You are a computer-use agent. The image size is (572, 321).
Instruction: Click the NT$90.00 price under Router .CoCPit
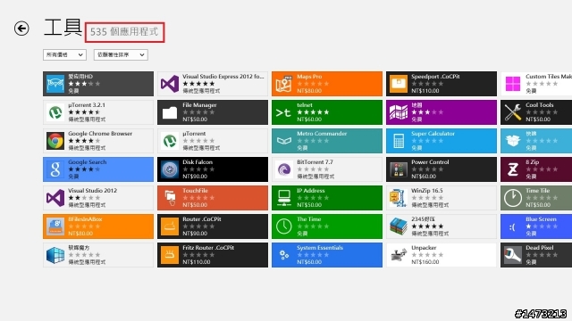(195, 234)
